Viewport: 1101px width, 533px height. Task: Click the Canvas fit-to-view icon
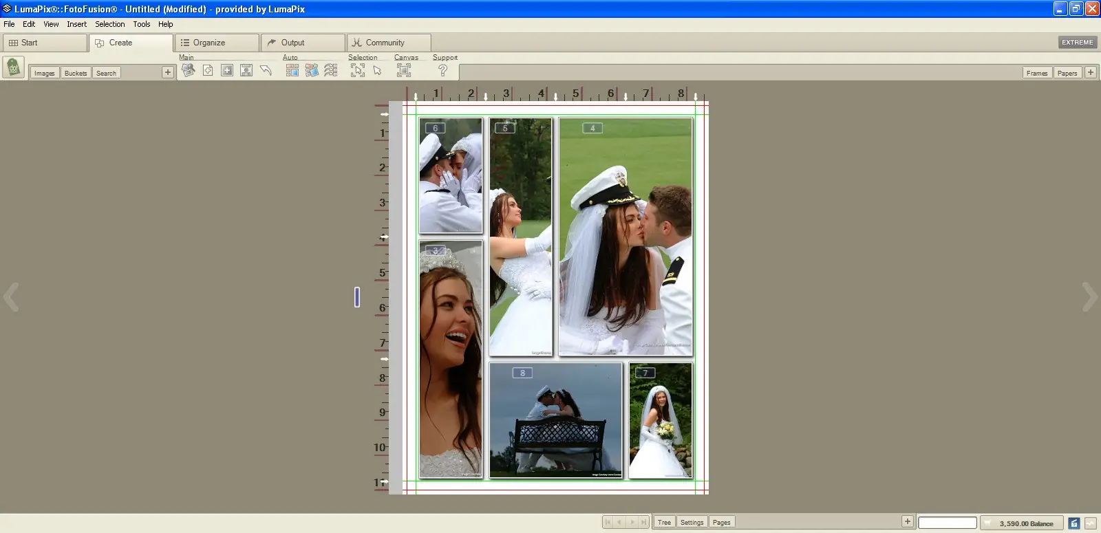[404, 70]
